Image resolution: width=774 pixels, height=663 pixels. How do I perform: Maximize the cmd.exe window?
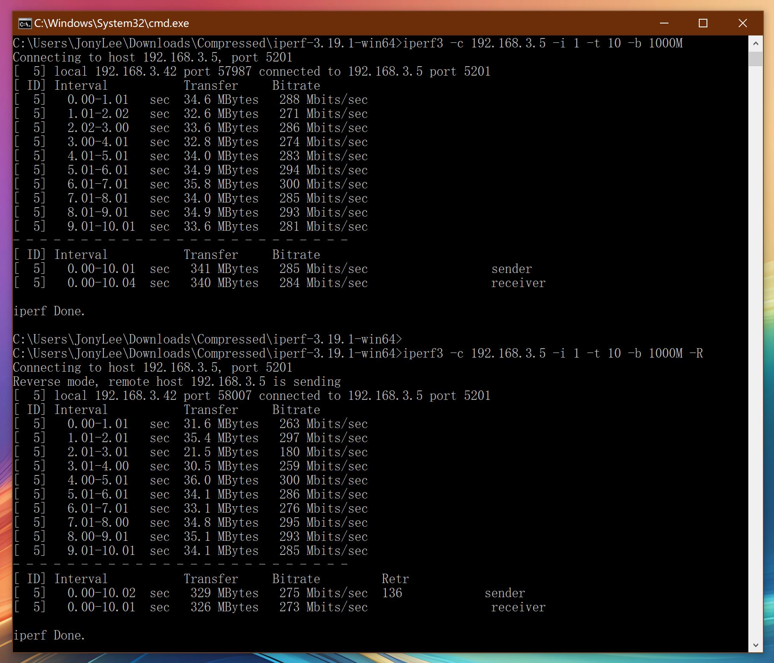tap(703, 23)
